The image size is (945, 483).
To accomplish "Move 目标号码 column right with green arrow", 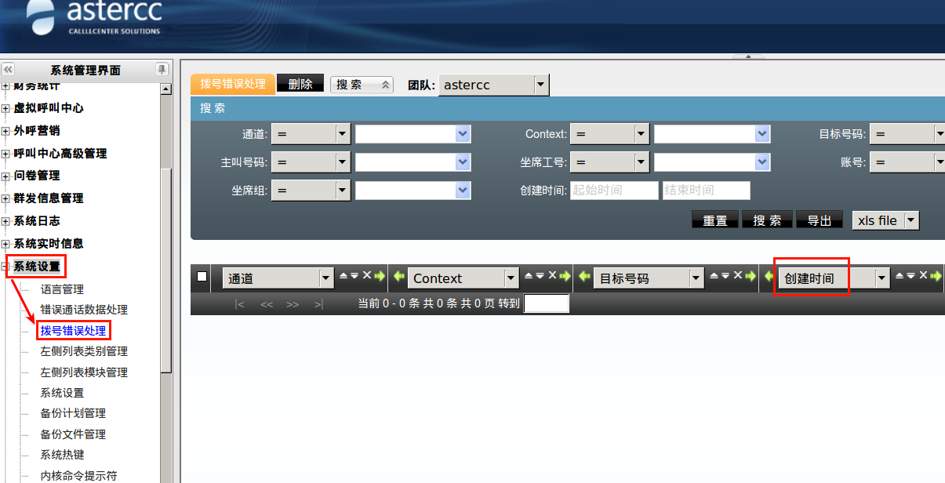I will click(751, 276).
